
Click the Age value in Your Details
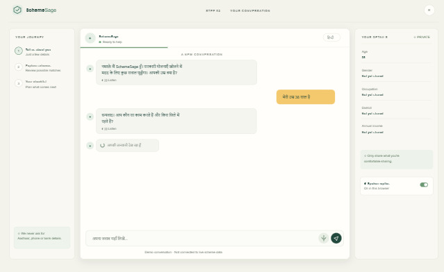coord(363,57)
